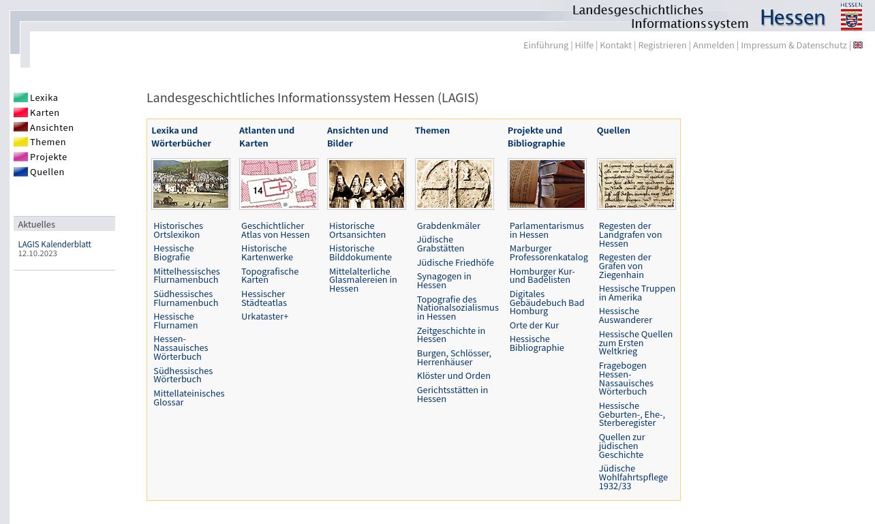Open Hessischer Städteatlas
Image resolution: width=875 pixels, height=524 pixels.
point(264,298)
